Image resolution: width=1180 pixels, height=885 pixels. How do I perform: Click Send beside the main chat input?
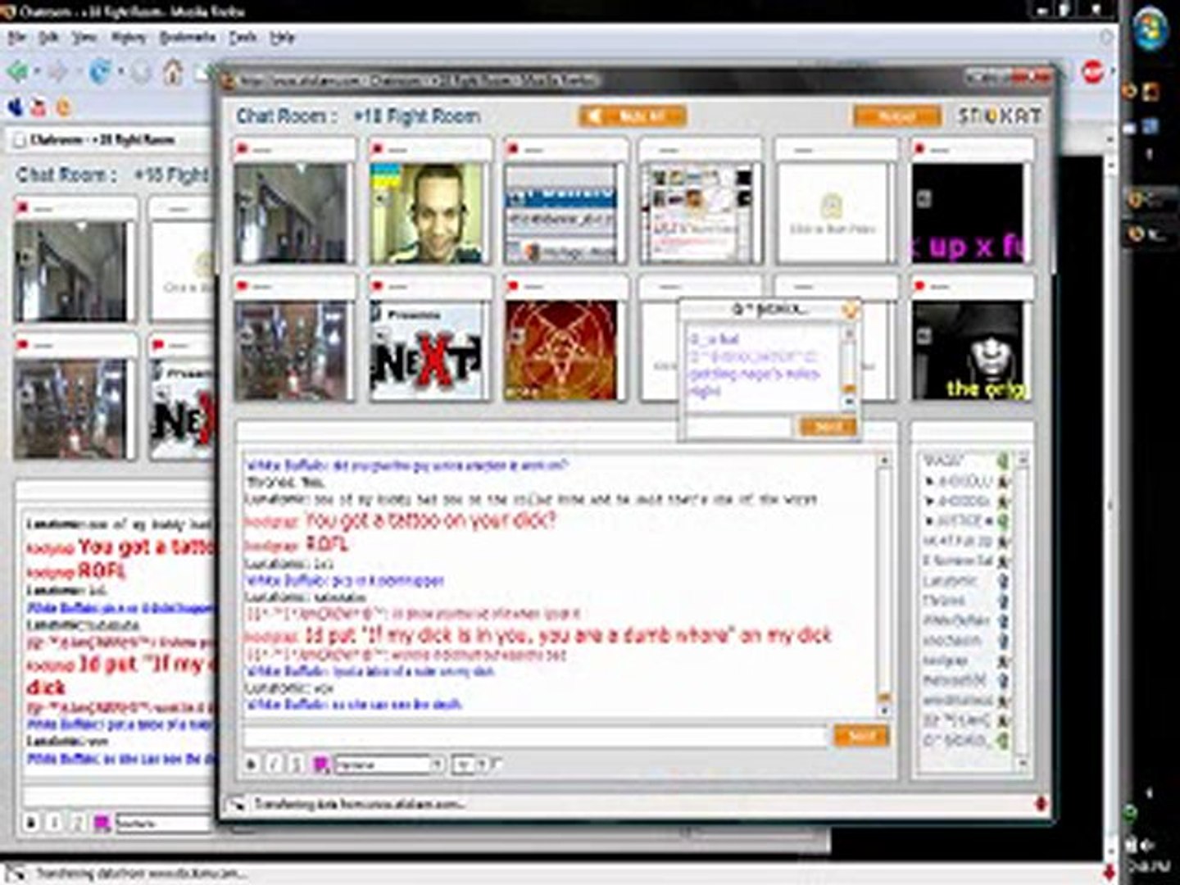pyautogui.click(x=860, y=736)
